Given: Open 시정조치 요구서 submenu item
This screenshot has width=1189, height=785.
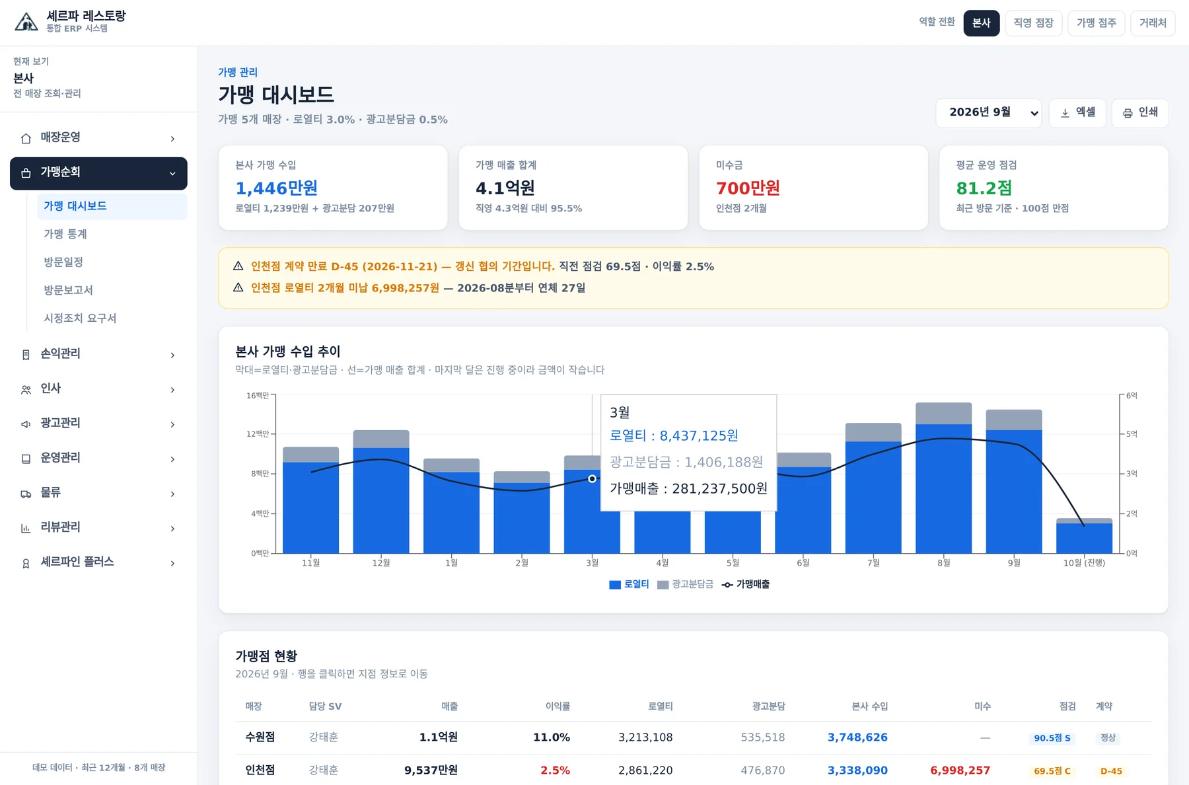Looking at the screenshot, I should pyautogui.click(x=112, y=318).
